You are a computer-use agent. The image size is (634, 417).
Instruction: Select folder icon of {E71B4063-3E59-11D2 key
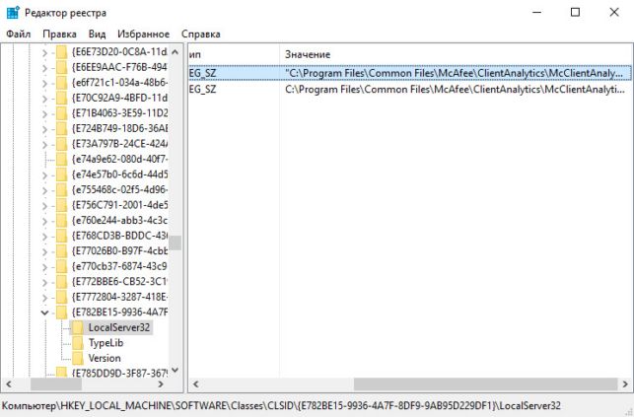pos(61,114)
